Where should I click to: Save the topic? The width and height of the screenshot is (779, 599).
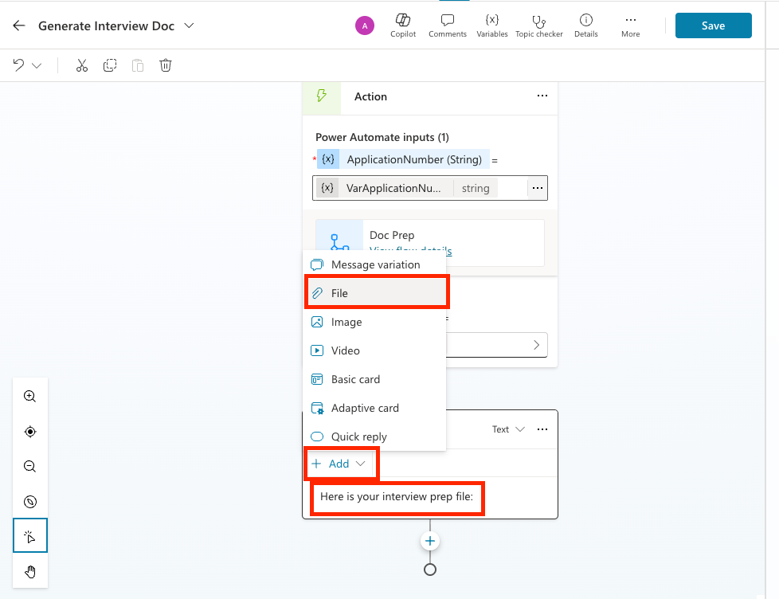[x=713, y=25]
